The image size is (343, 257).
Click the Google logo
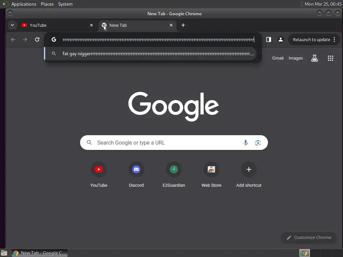pyautogui.click(x=174, y=106)
